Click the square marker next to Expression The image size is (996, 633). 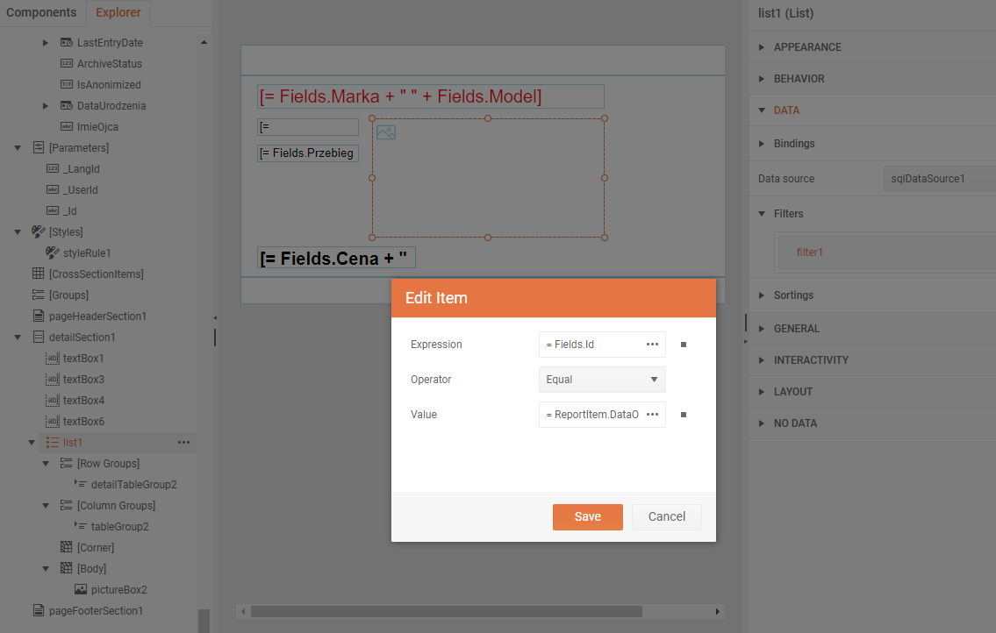tap(684, 345)
